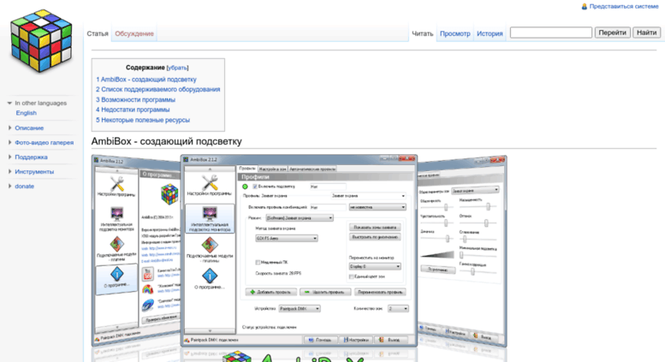Open the Количество зон dropdown
665x362 pixels.
(x=398, y=309)
